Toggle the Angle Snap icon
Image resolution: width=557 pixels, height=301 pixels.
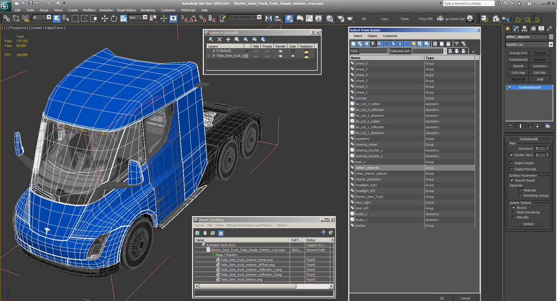pyautogui.click(x=193, y=18)
